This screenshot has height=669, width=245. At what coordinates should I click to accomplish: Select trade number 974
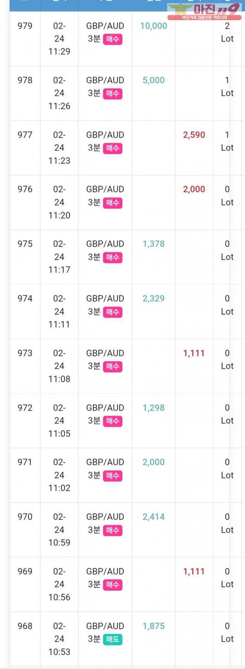click(x=25, y=299)
